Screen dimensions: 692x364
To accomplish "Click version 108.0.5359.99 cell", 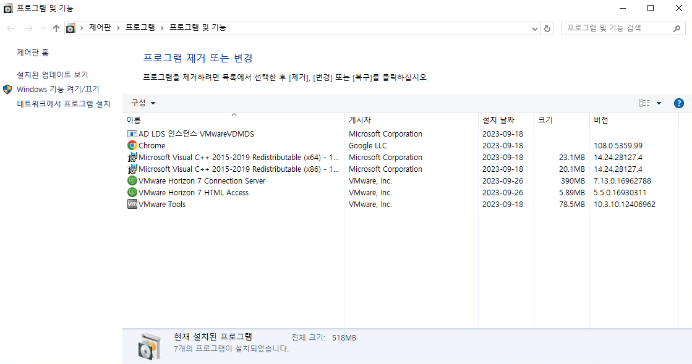I will [618, 145].
